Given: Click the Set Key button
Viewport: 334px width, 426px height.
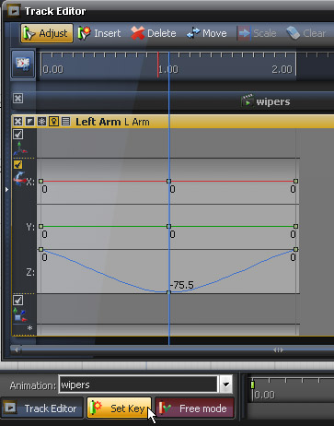Looking at the screenshot, I should 120,408.
